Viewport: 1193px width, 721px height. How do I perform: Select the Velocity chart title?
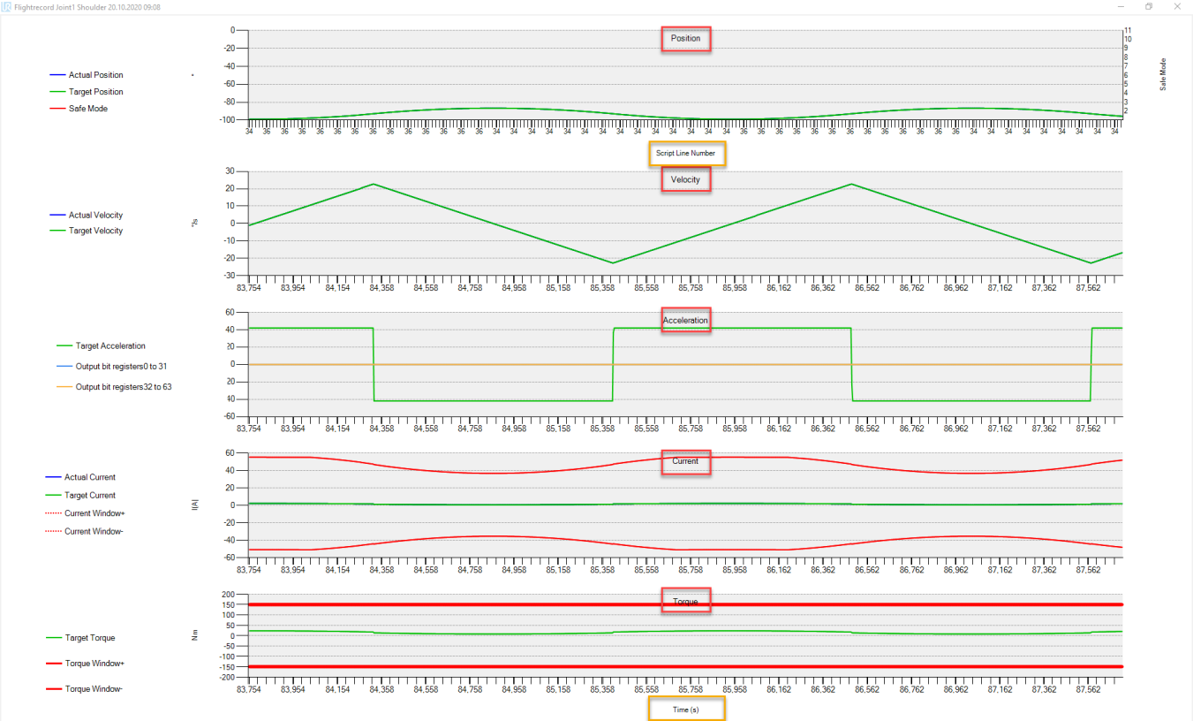coord(686,179)
